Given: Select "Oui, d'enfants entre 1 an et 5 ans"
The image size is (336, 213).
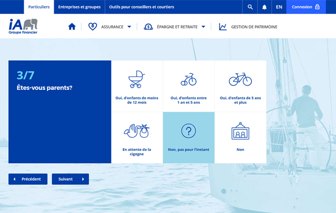Looking at the screenshot, I should coord(188,86).
